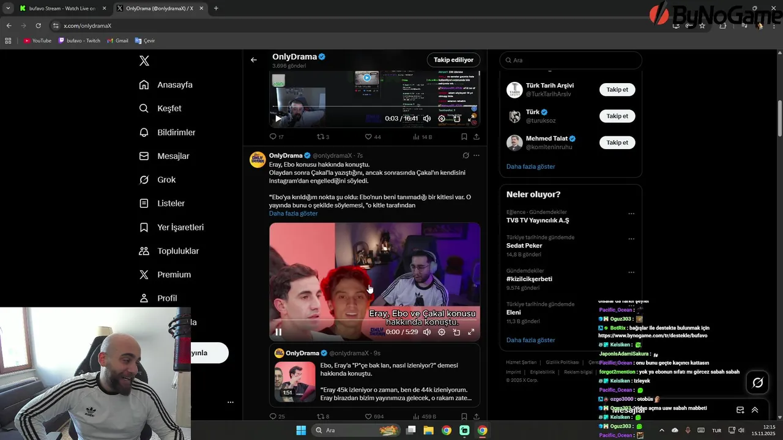Image resolution: width=783 pixels, height=440 pixels.
Task: Click Daha fazla göster under Neler oluyor
Action: tap(530, 340)
